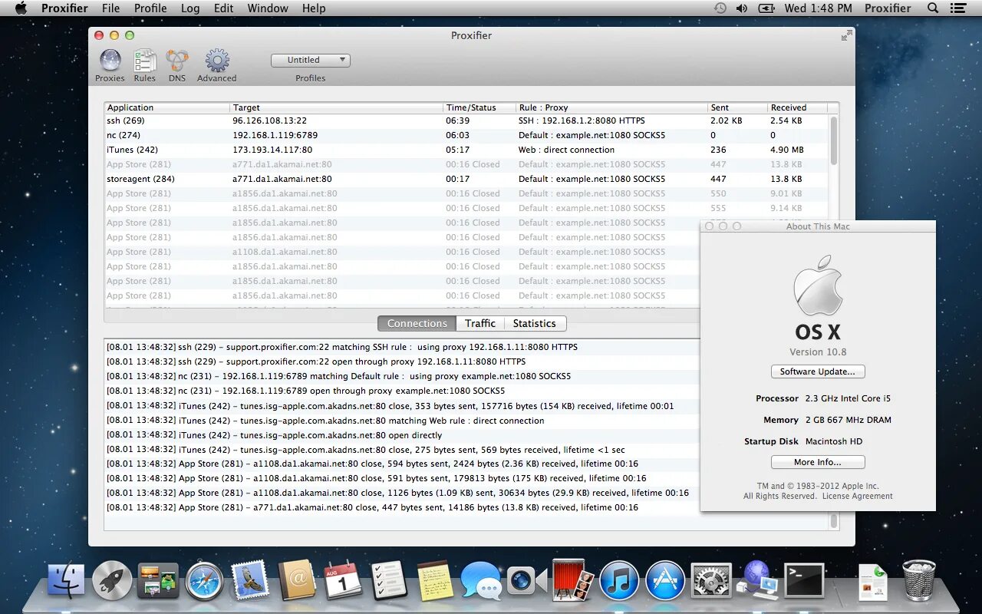Open System Preferences gears in the Dock
This screenshot has width=982, height=614.
(711, 579)
